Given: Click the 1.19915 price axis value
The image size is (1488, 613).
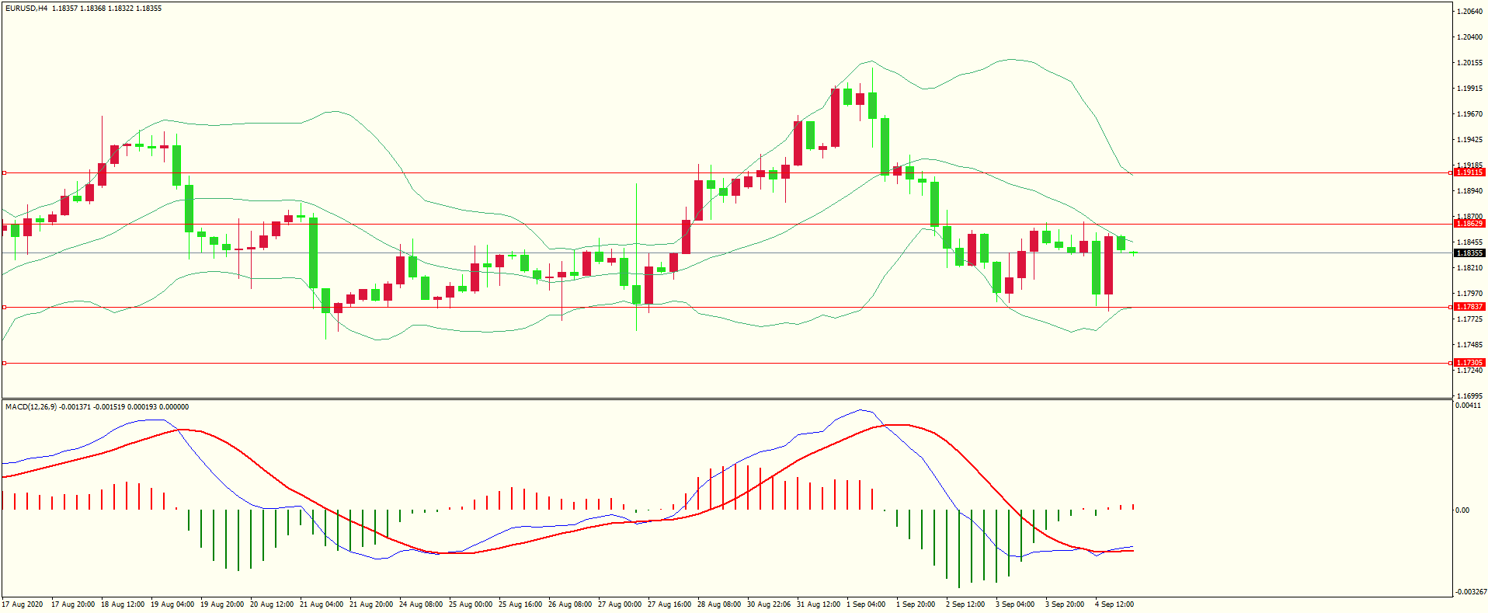Looking at the screenshot, I should tap(1469, 89).
